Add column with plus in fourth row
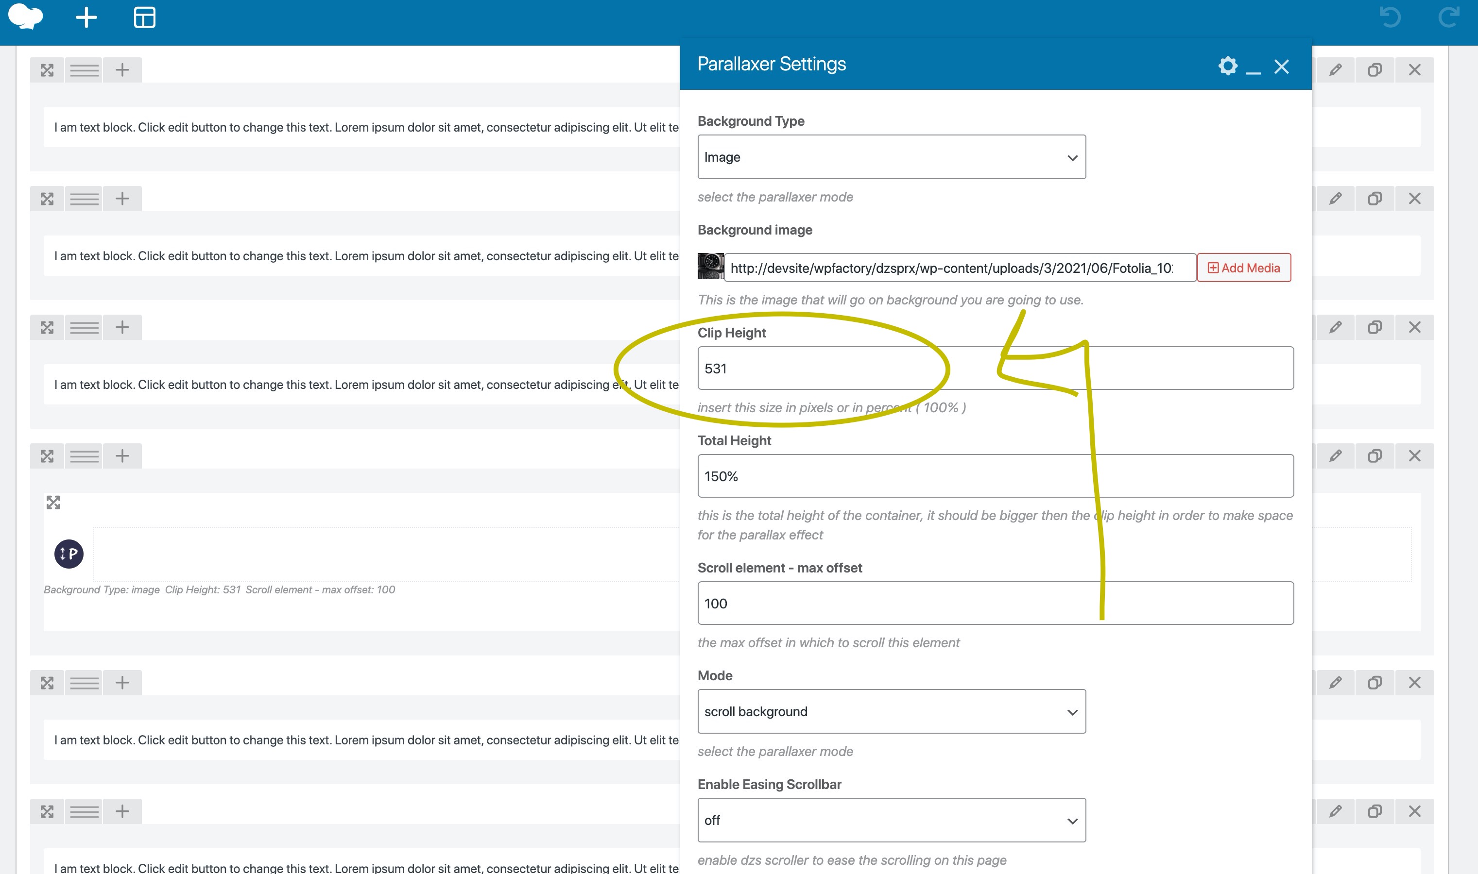This screenshot has height=874, width=1478. click(122, 456)
